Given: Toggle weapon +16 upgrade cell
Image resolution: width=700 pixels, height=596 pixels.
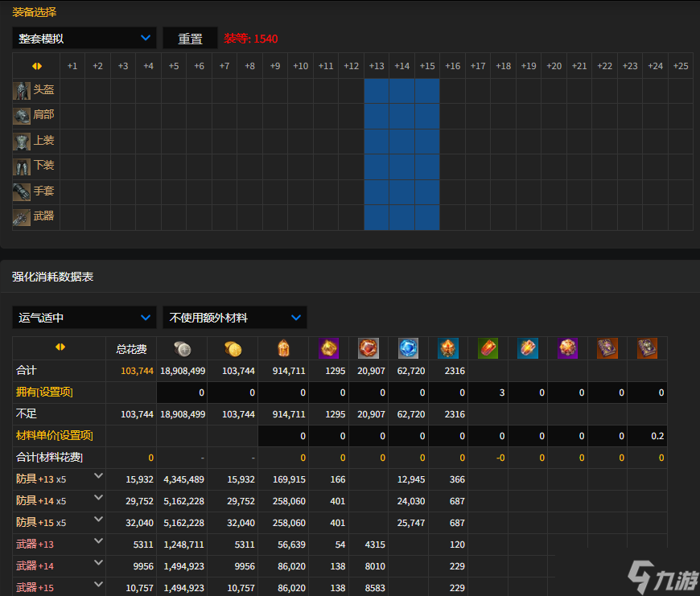Looking at the screenshot, I should [453, 218].
